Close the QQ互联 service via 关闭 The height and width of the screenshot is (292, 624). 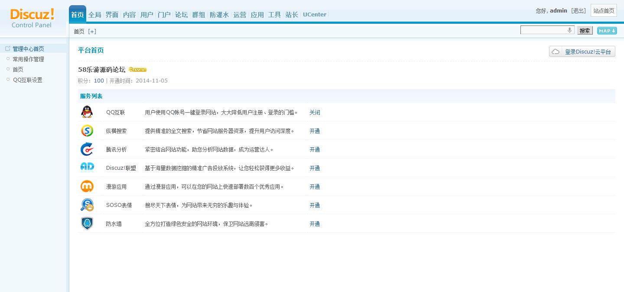[x=315, y=112]
